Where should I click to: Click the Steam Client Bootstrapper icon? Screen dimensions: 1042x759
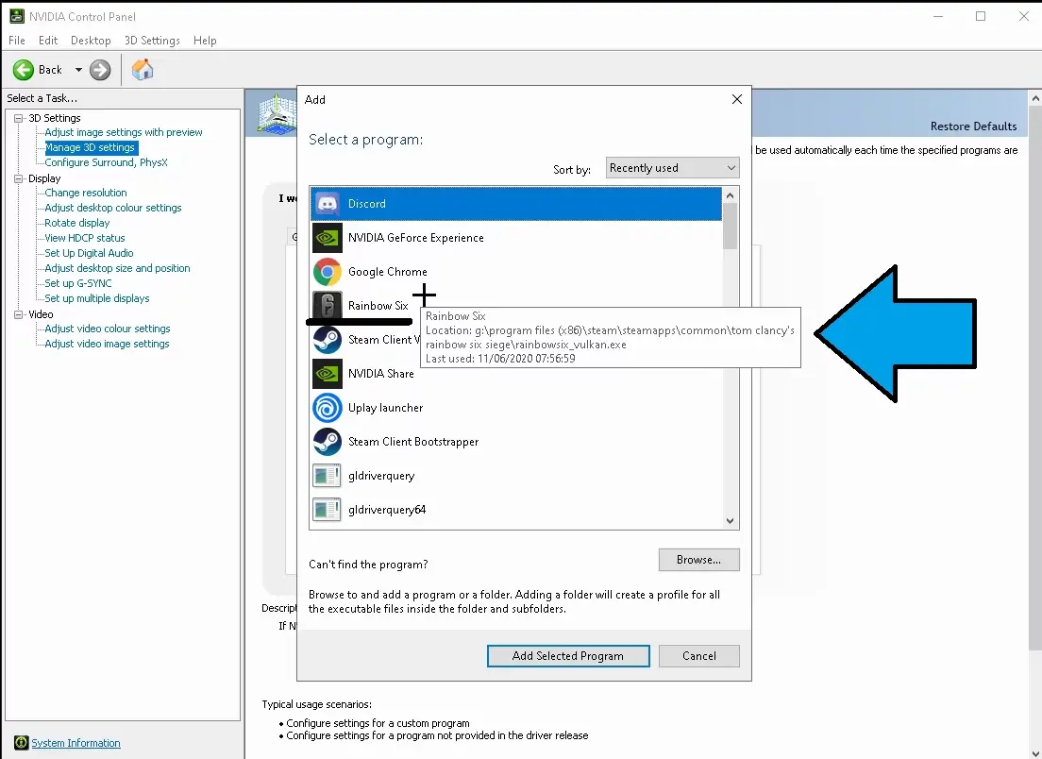pyautogui.click(x=327, y=441)
